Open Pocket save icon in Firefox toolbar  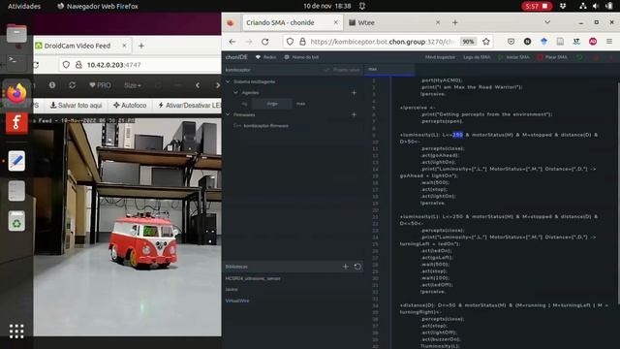click(511, 42)
